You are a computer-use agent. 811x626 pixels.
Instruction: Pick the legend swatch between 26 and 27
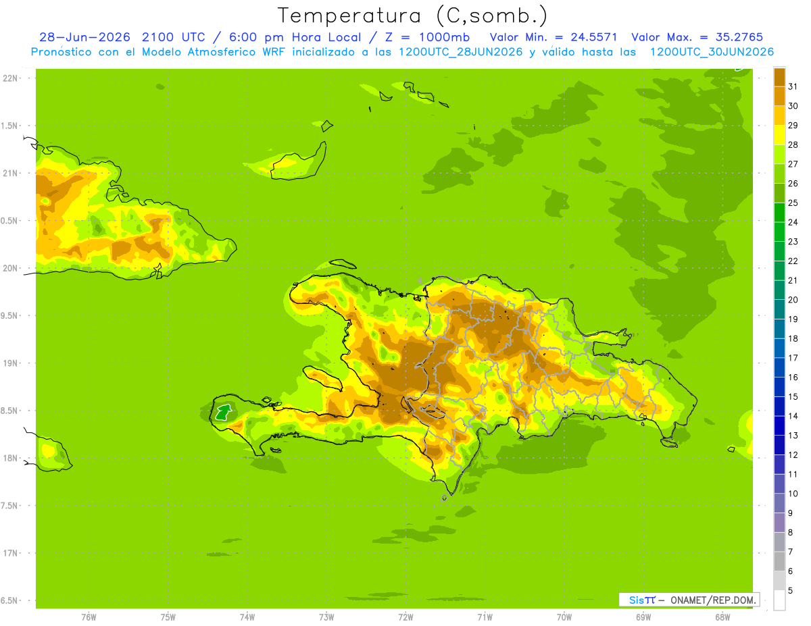pyautogui.click(x=779, y=173)
